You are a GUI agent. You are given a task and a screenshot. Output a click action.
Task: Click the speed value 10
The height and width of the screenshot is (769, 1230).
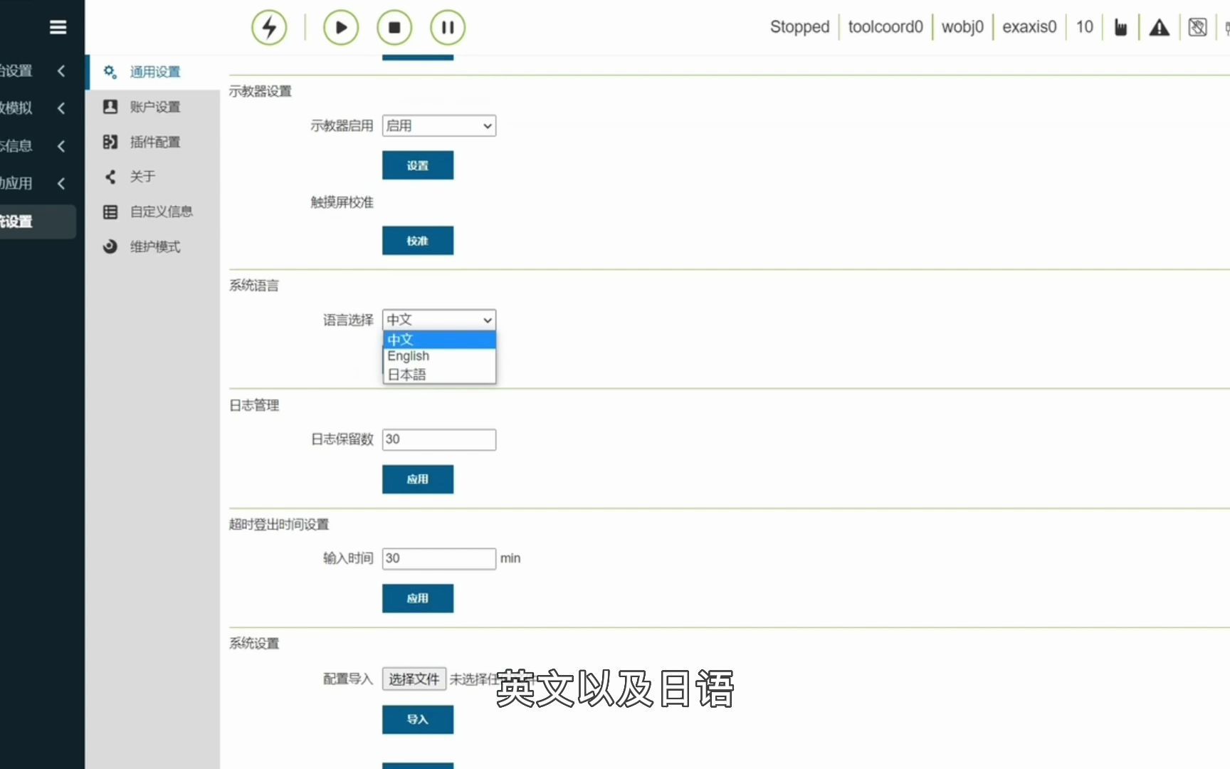tap(1084, 27)
